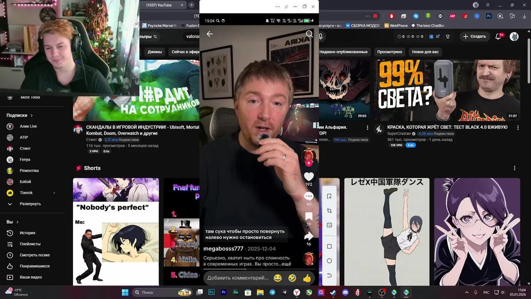Screen dimensions: 531x299
Task: Click the Windows Start button
Action: 125,292
